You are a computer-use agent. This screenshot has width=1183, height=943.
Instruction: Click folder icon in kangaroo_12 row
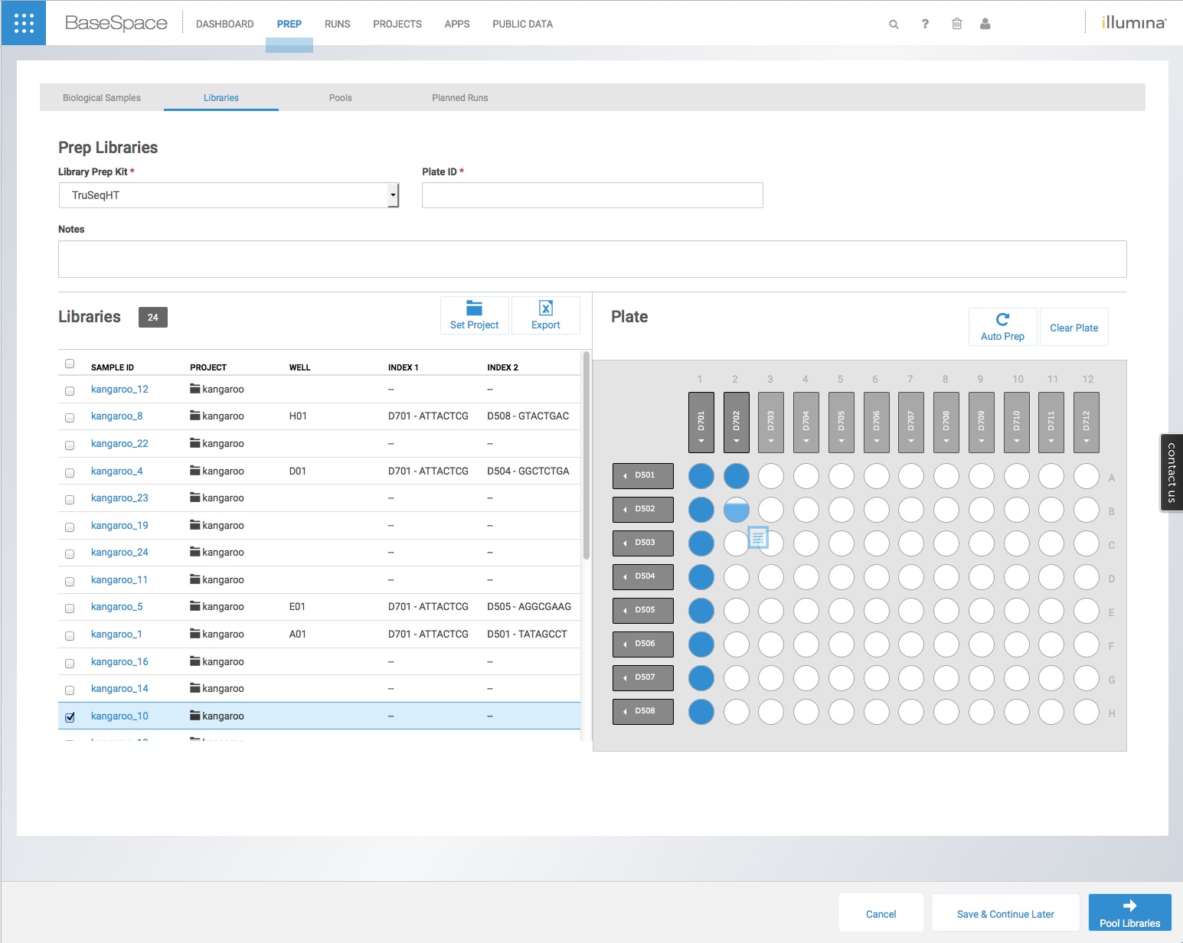click(x=195, y=389)
